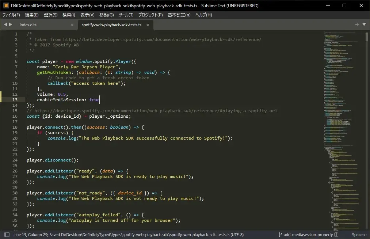Click the git changes count badge
The image size is (370, 239).
(336, 235)
